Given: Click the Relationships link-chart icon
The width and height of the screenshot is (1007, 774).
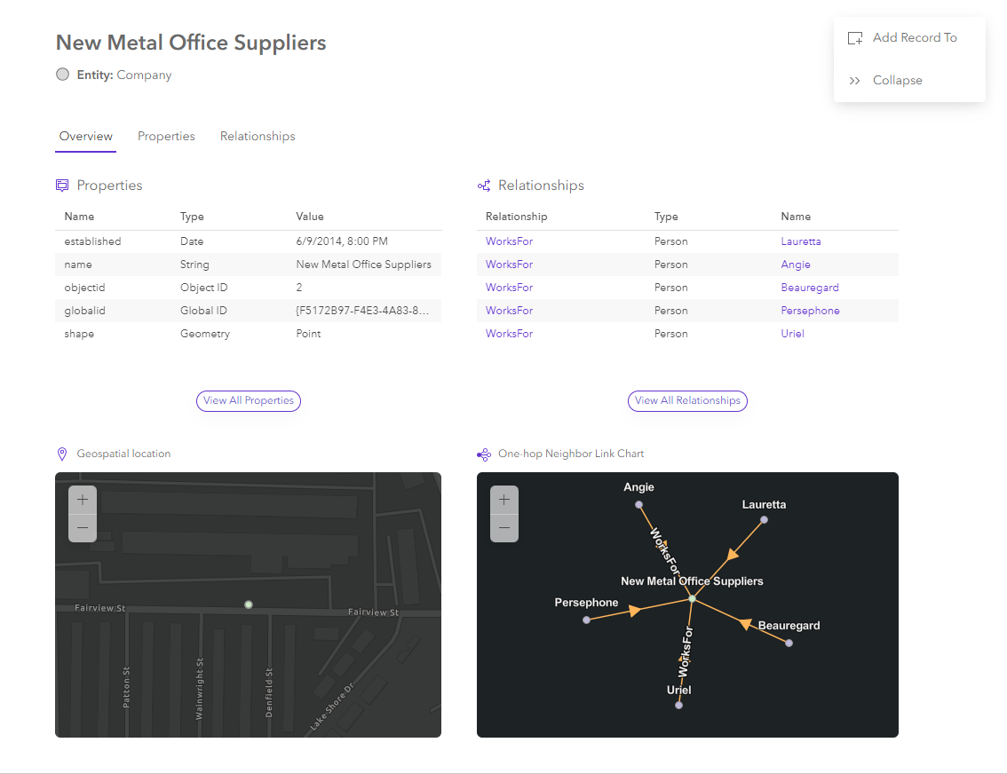Looking at the screenshot, I should point(484,185).
